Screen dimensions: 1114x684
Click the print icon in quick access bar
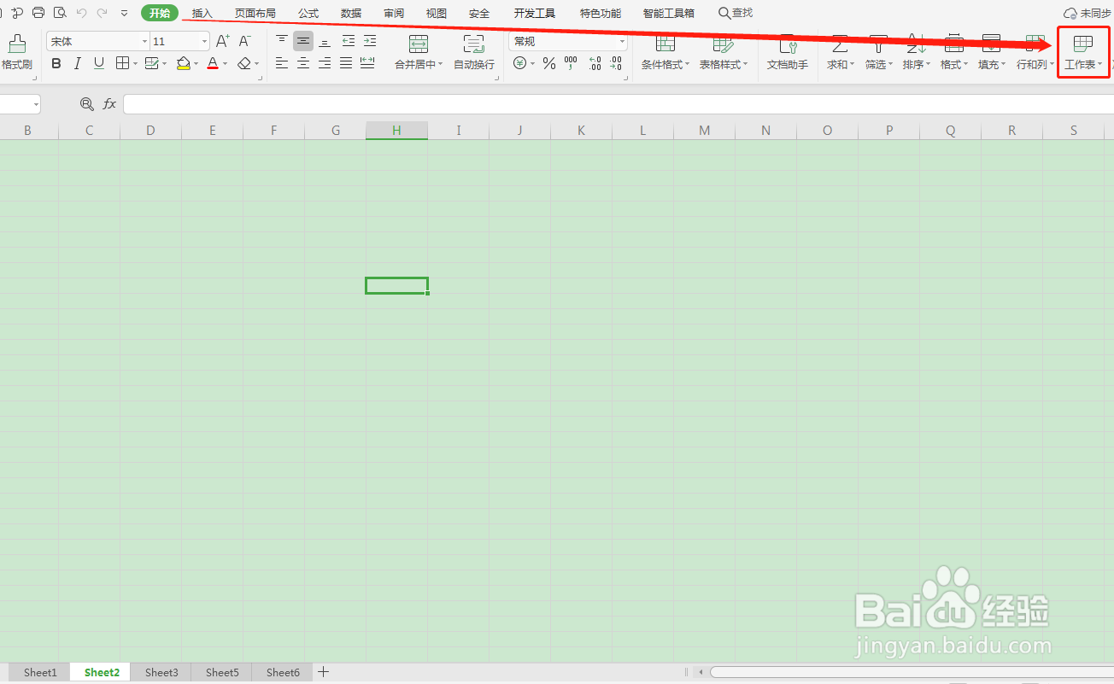38,13
